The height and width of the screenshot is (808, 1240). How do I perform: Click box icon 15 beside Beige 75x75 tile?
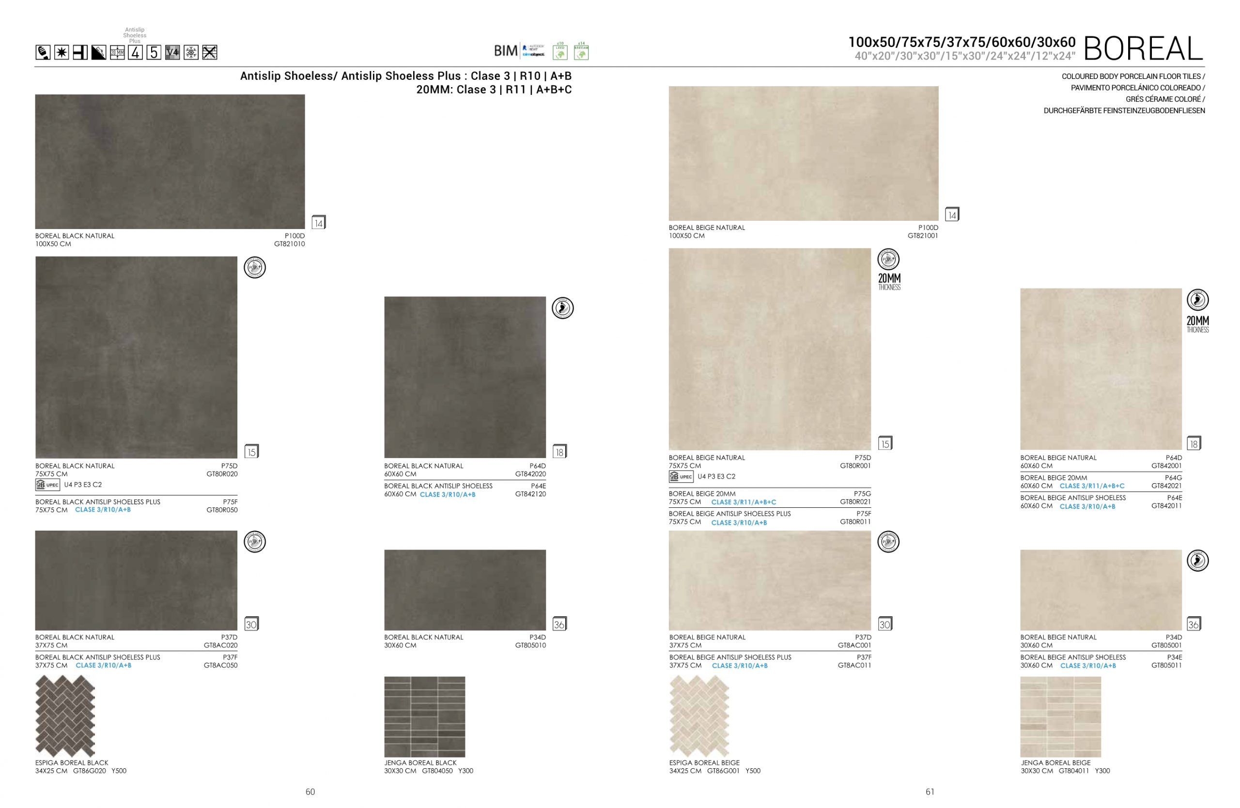885,443
